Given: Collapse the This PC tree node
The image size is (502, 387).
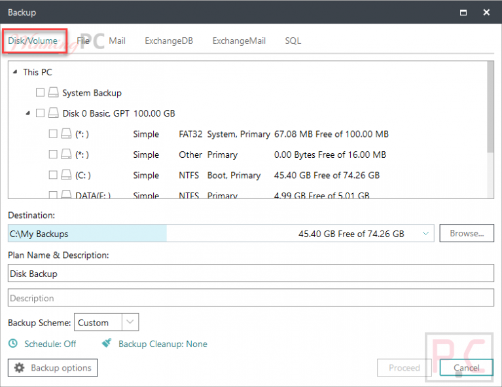Looking at the screenshot, I should pos(15,72).
